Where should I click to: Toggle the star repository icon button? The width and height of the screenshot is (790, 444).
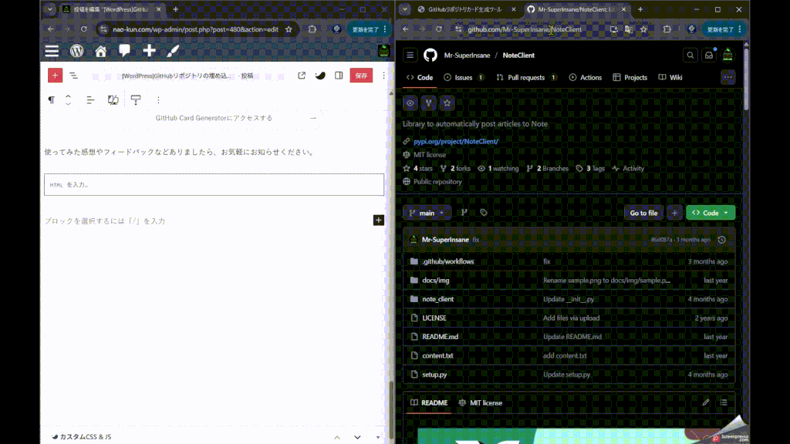(x=447, y=103)
